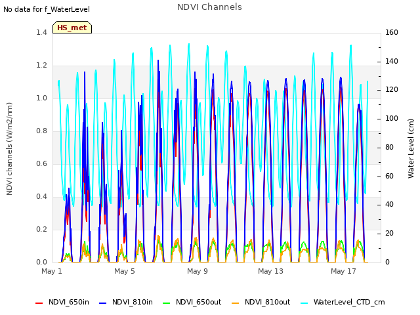Toggle NDVI_650in legend entry
Image resolution: width=420 pixels, height=315 pixels.
pos(62,302)
